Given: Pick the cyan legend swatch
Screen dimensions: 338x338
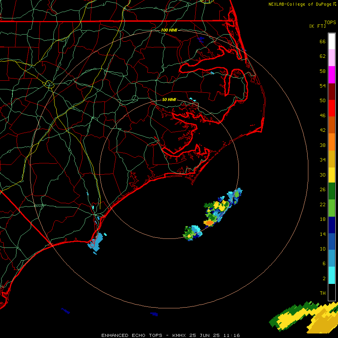Looking at the screenshot, I should click(332, 275).
